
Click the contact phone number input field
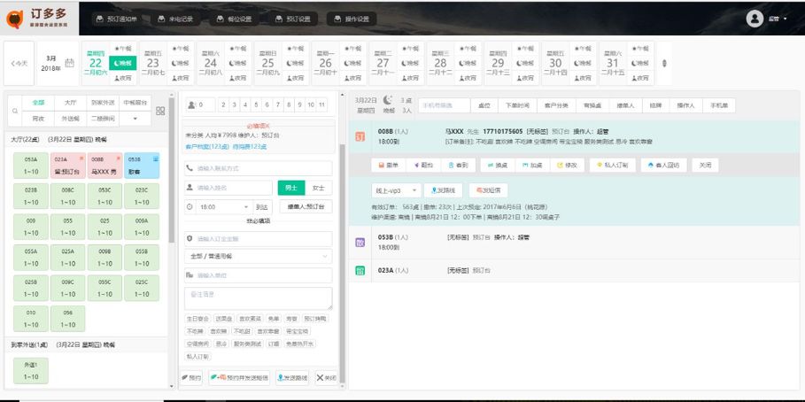click(x=257, y=168)
